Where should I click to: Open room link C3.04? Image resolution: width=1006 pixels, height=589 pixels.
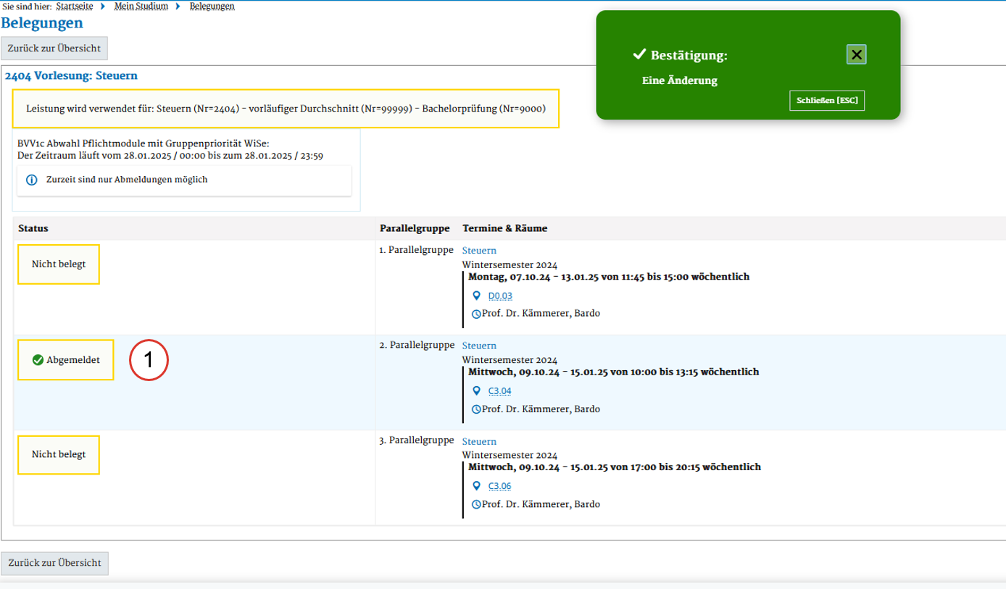[x=500, y=391]
